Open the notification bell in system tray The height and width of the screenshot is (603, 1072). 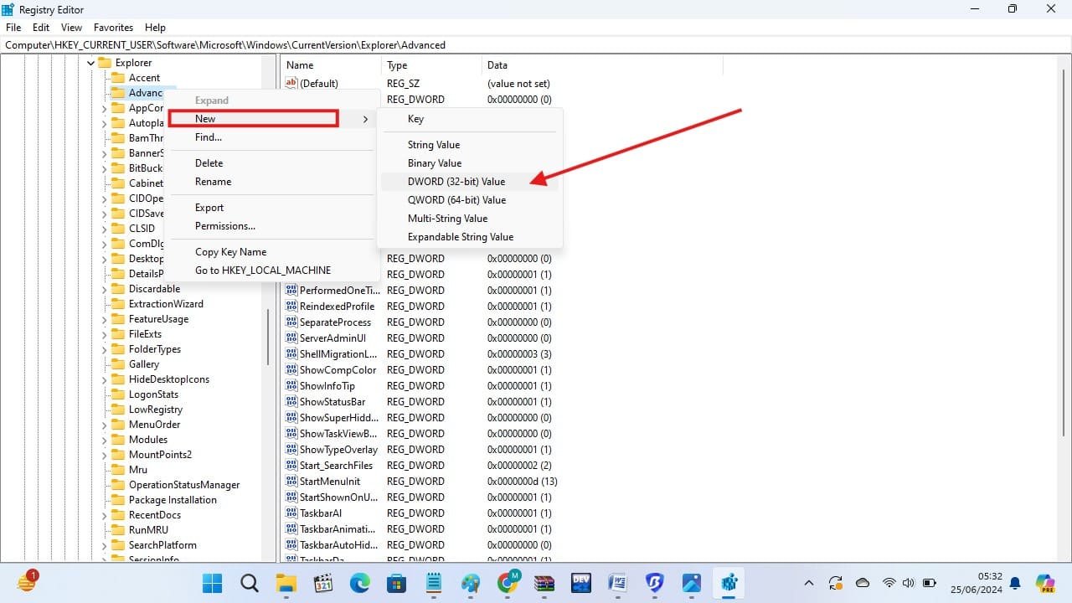(1015, 583)
